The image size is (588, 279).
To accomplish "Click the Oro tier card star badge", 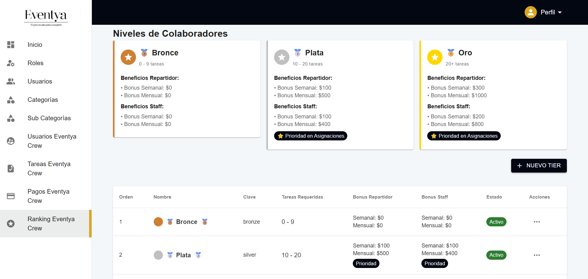I will click(435, 57).
